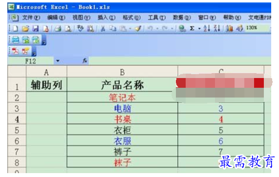Open the 帮助(H) menu
Screen dimensions: 279x177
pos(232,18)
